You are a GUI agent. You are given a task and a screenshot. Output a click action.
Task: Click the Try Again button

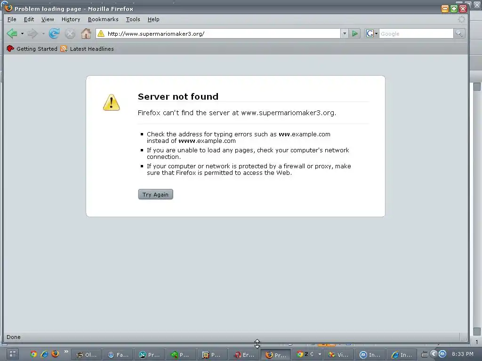point(155,194)
